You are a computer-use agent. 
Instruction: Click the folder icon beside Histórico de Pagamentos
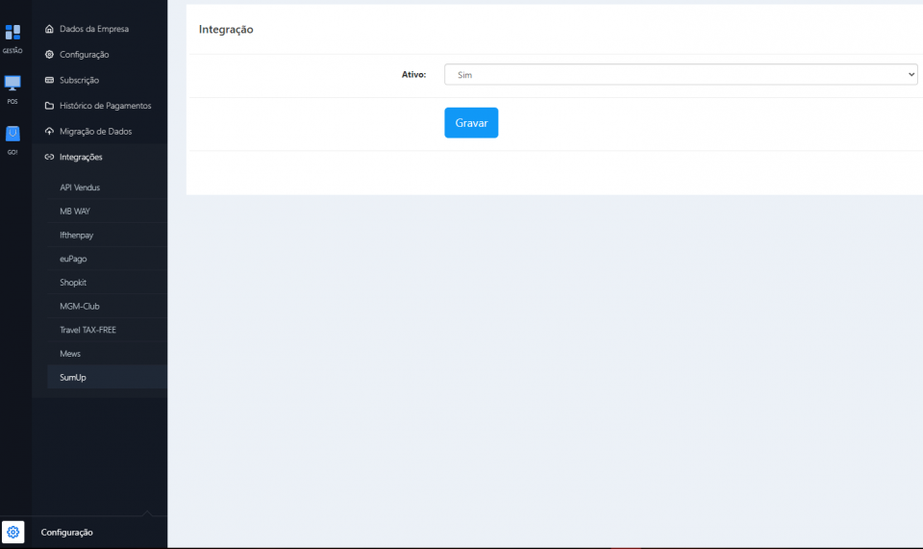tap(49, 106)
